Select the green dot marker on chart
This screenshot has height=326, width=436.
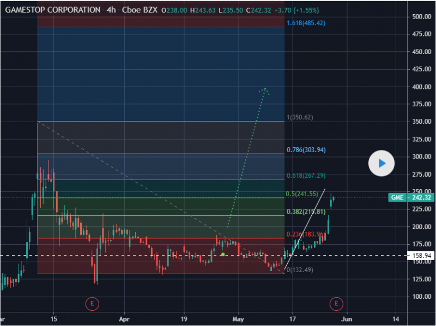click(223, 255)
